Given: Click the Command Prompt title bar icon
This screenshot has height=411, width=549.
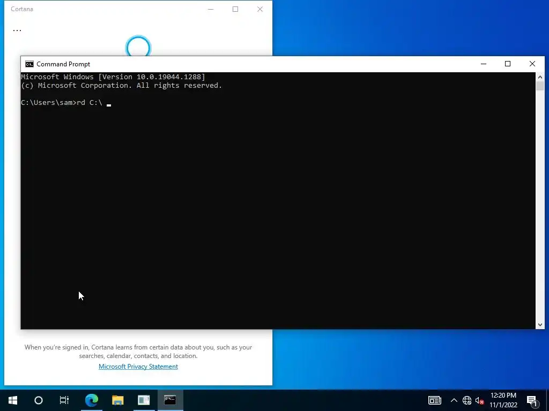Looking at the screenshot, I should point(29,64).
